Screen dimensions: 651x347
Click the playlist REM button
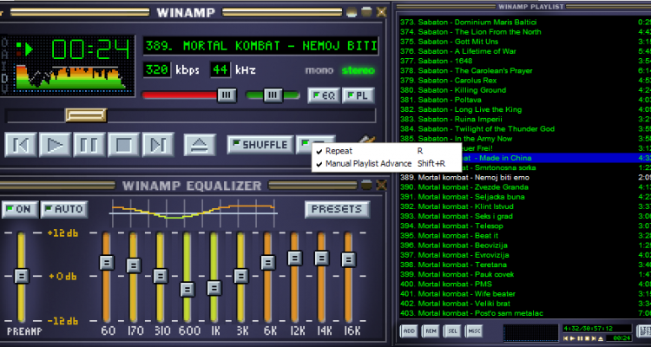pos(431,331)
